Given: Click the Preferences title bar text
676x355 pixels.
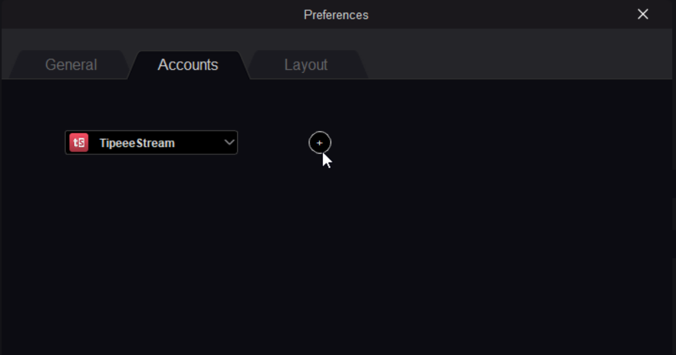Looking at the screenshot, I should point(336,15).
